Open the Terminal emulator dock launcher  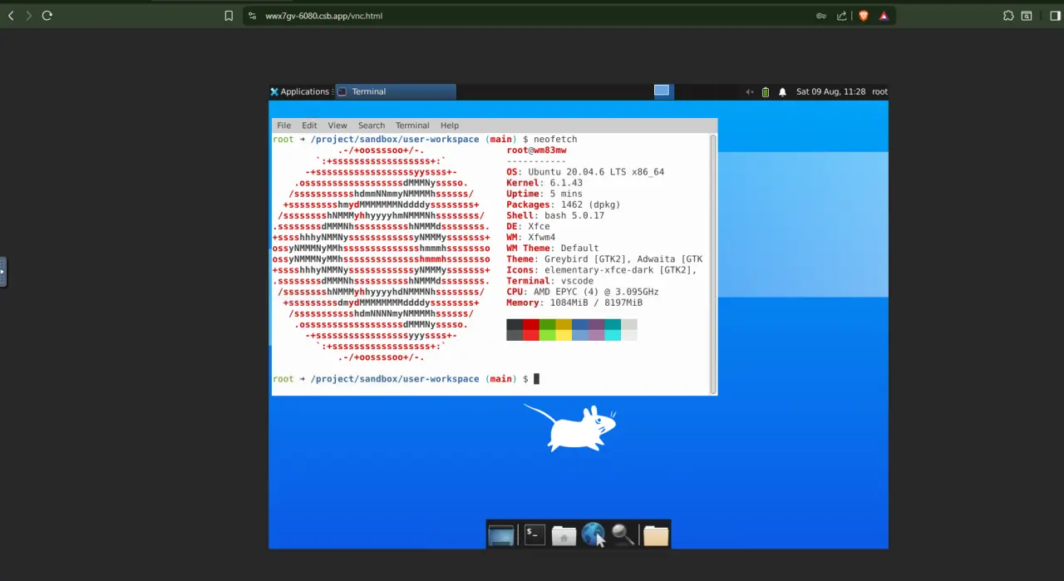point(534,534)
